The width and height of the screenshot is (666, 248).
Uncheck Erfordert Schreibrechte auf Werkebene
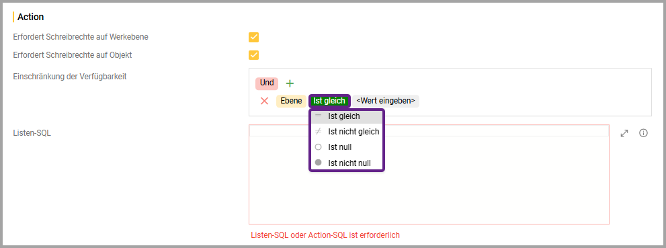pyautogui.click(x=253, y=38)
